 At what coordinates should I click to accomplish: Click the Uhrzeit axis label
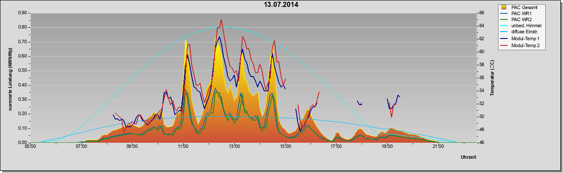(469, 157)
